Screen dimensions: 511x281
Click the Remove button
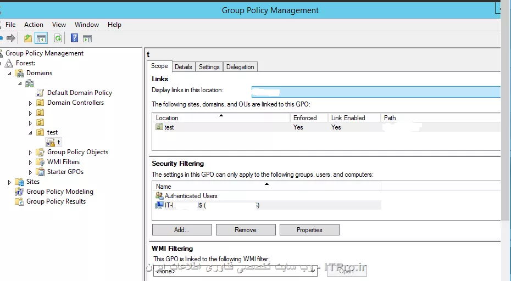[246, 229]
